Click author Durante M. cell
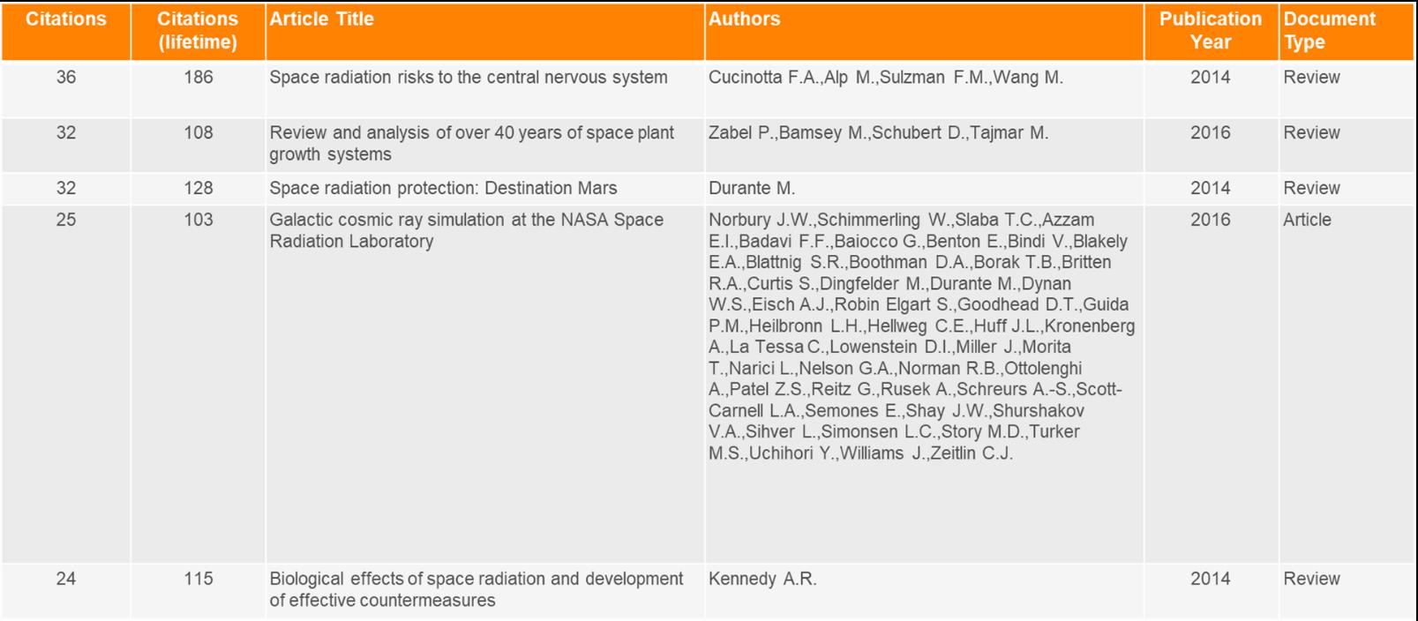This screenshot has height=621, width=1418. tap(752, 188)
